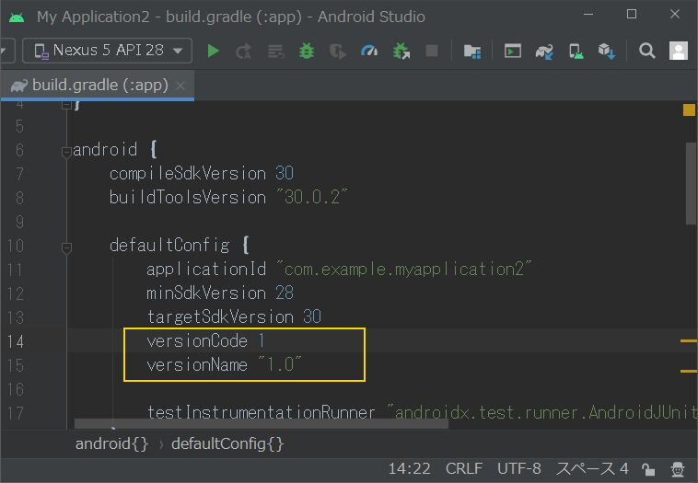698x483 pixels.
Task: Close the Android Studio window
Action: click(x=675, y=15)
